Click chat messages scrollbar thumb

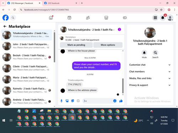(x=123, y=86)
